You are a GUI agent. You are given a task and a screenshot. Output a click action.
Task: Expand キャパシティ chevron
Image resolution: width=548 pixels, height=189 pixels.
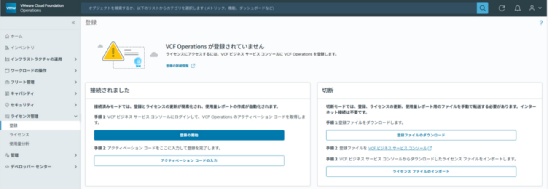point(75,93)
